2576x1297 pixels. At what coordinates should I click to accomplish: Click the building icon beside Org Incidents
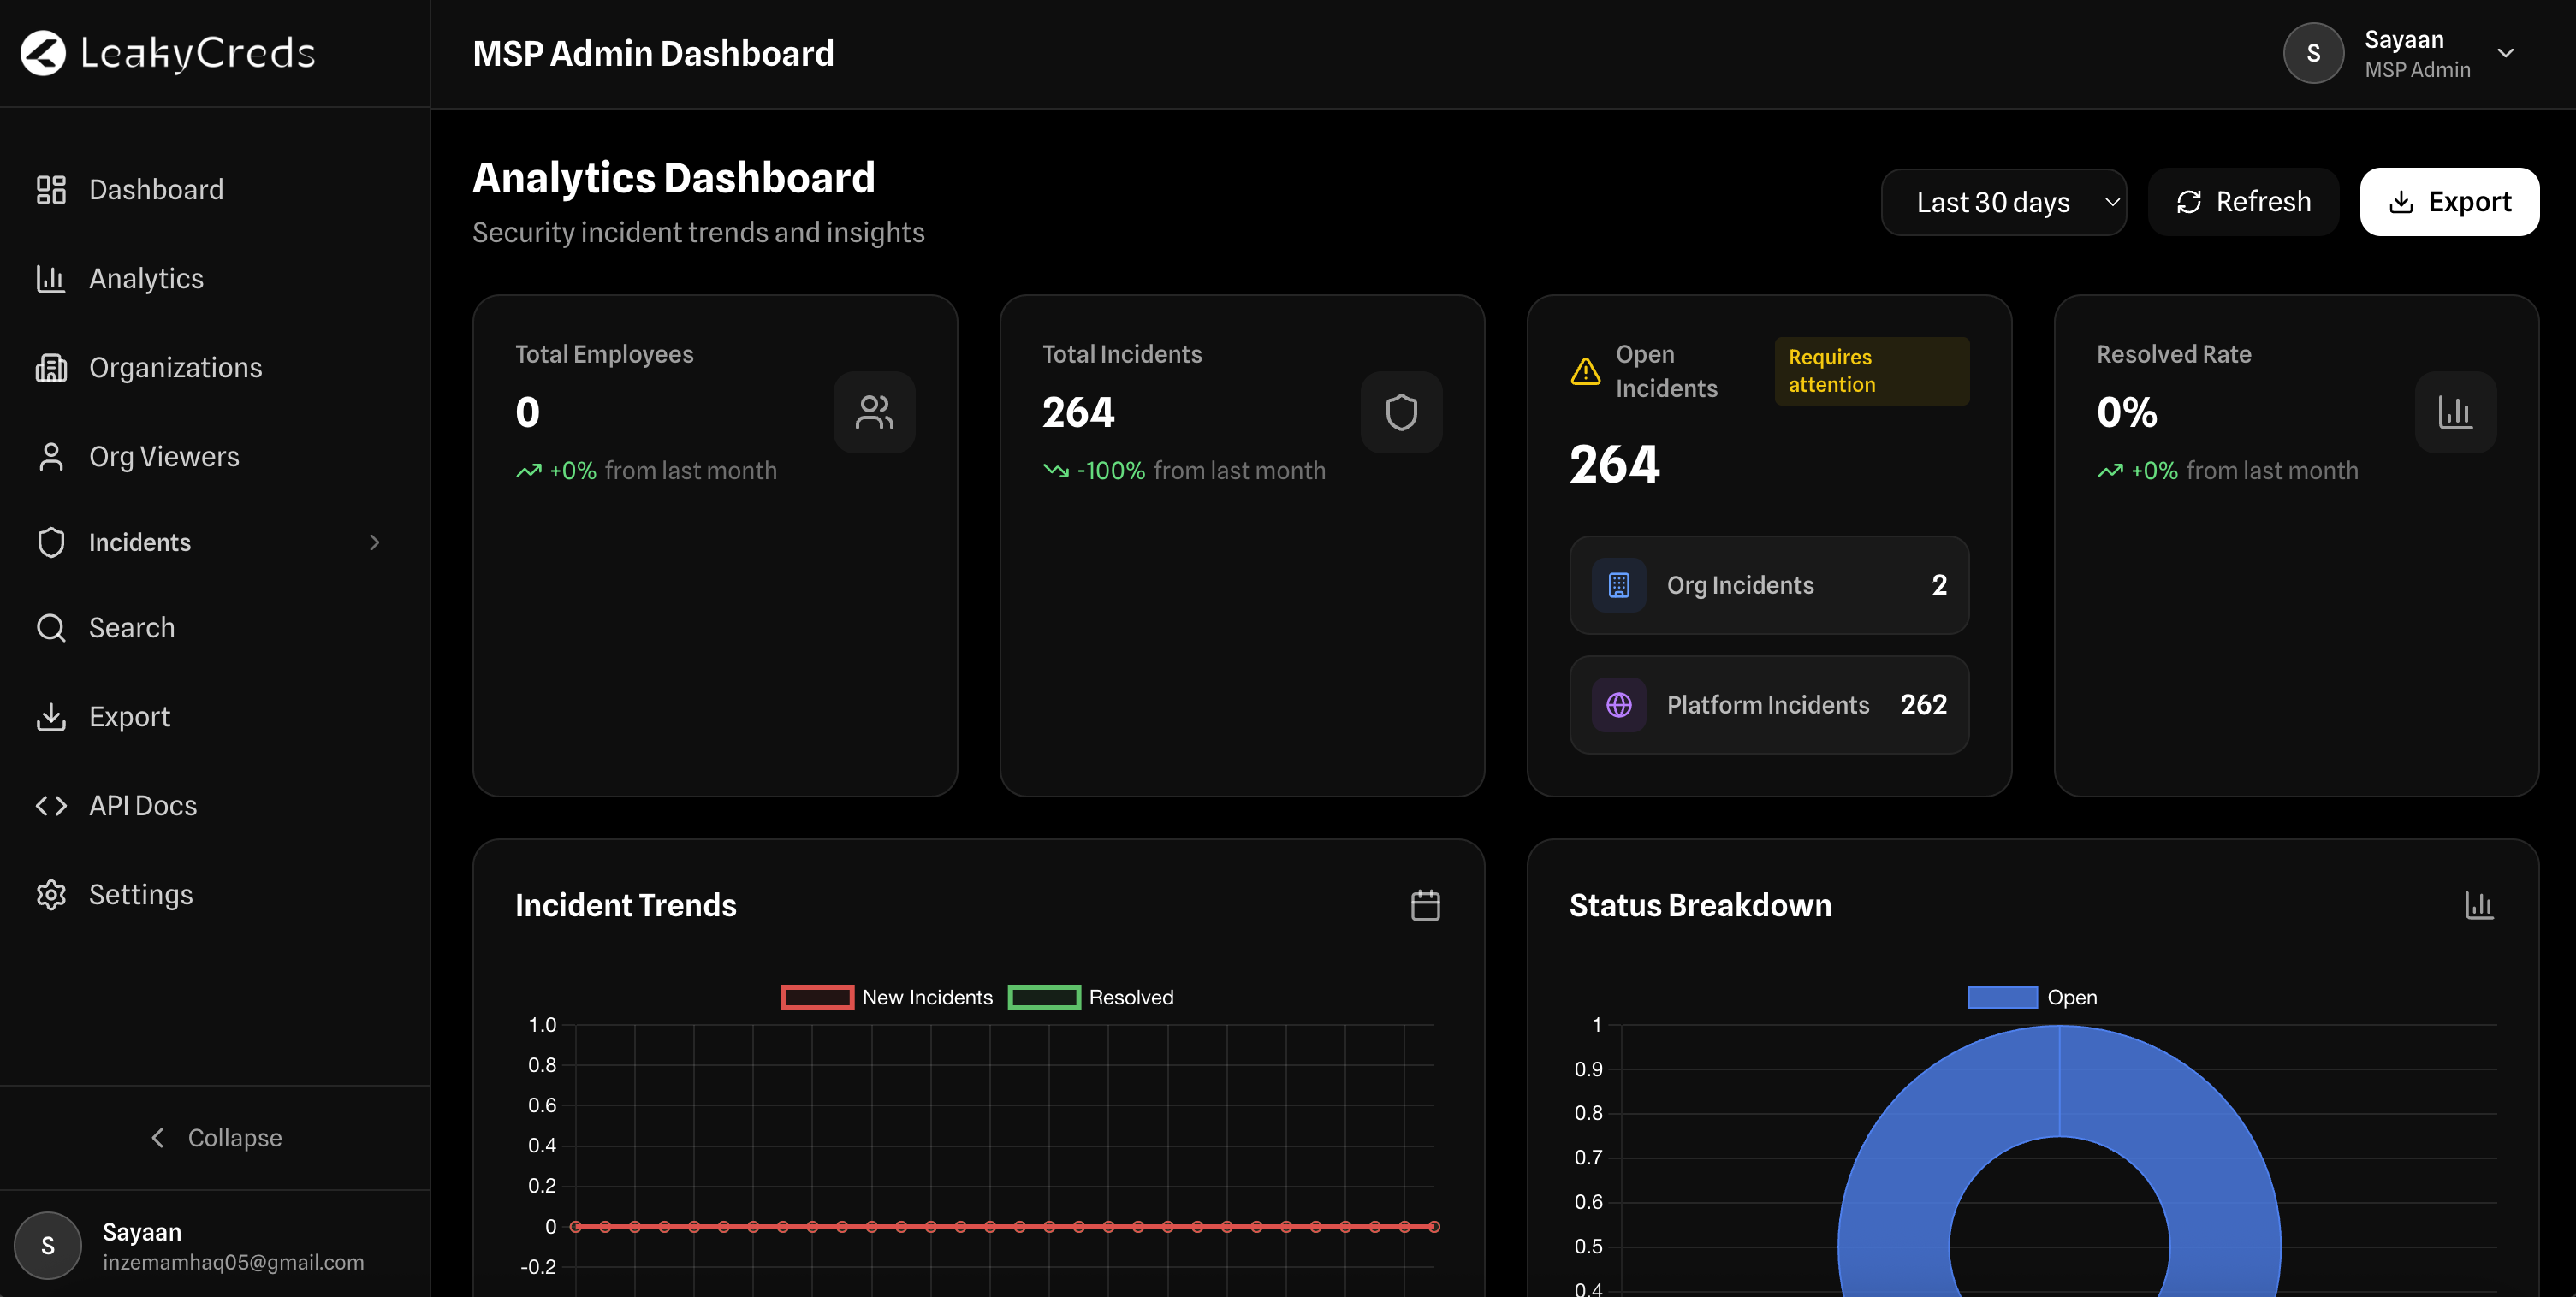(1619, 585)
